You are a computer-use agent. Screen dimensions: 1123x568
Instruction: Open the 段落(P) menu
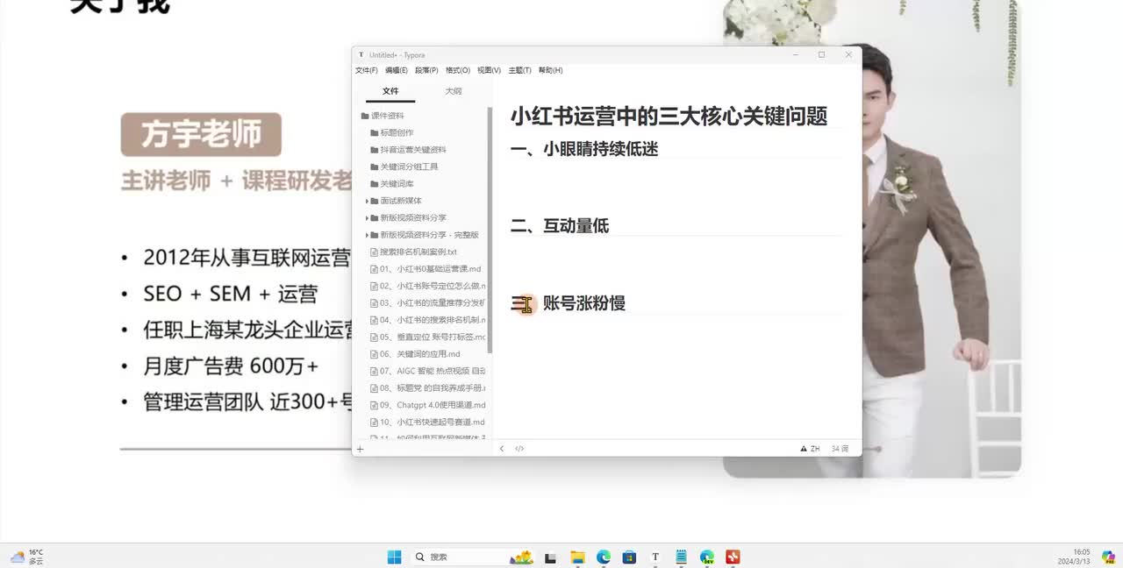coord(426,70)
